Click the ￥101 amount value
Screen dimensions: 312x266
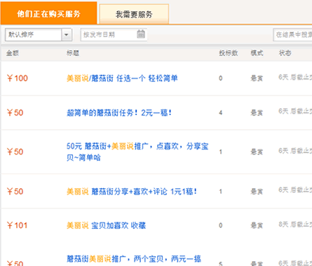click(x=17, y=225)
